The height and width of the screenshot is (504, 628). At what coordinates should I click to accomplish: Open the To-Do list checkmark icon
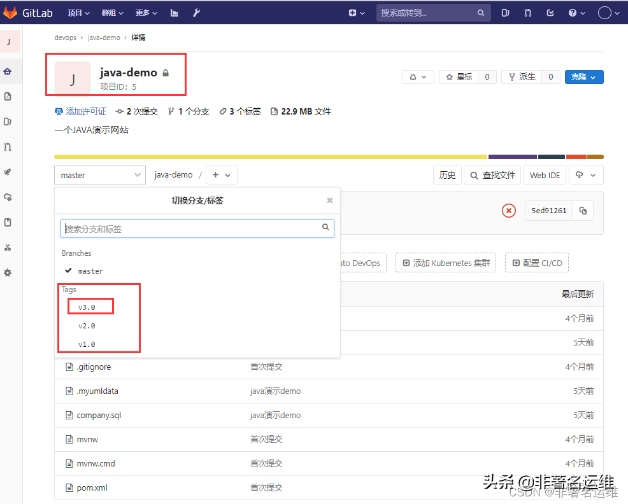[x=550, y=12]
